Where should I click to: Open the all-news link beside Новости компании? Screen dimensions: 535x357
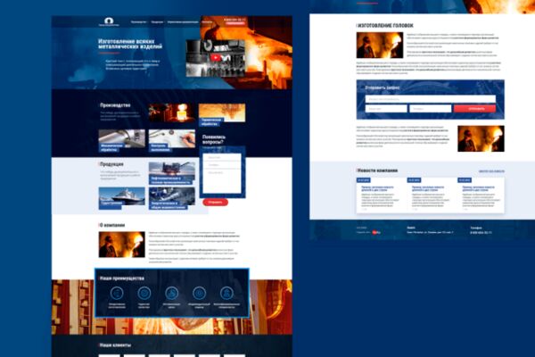click(491, 171)
